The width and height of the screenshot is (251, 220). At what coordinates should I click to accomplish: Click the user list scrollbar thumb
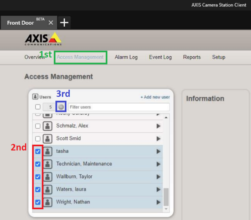click(166, 197)
